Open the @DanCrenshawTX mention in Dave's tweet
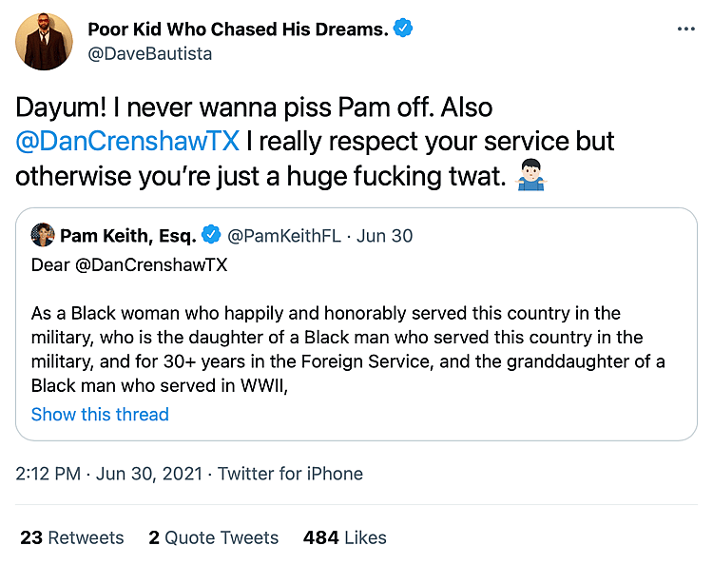This screenshot has width=713, height=565. click(x=126, y=142)
